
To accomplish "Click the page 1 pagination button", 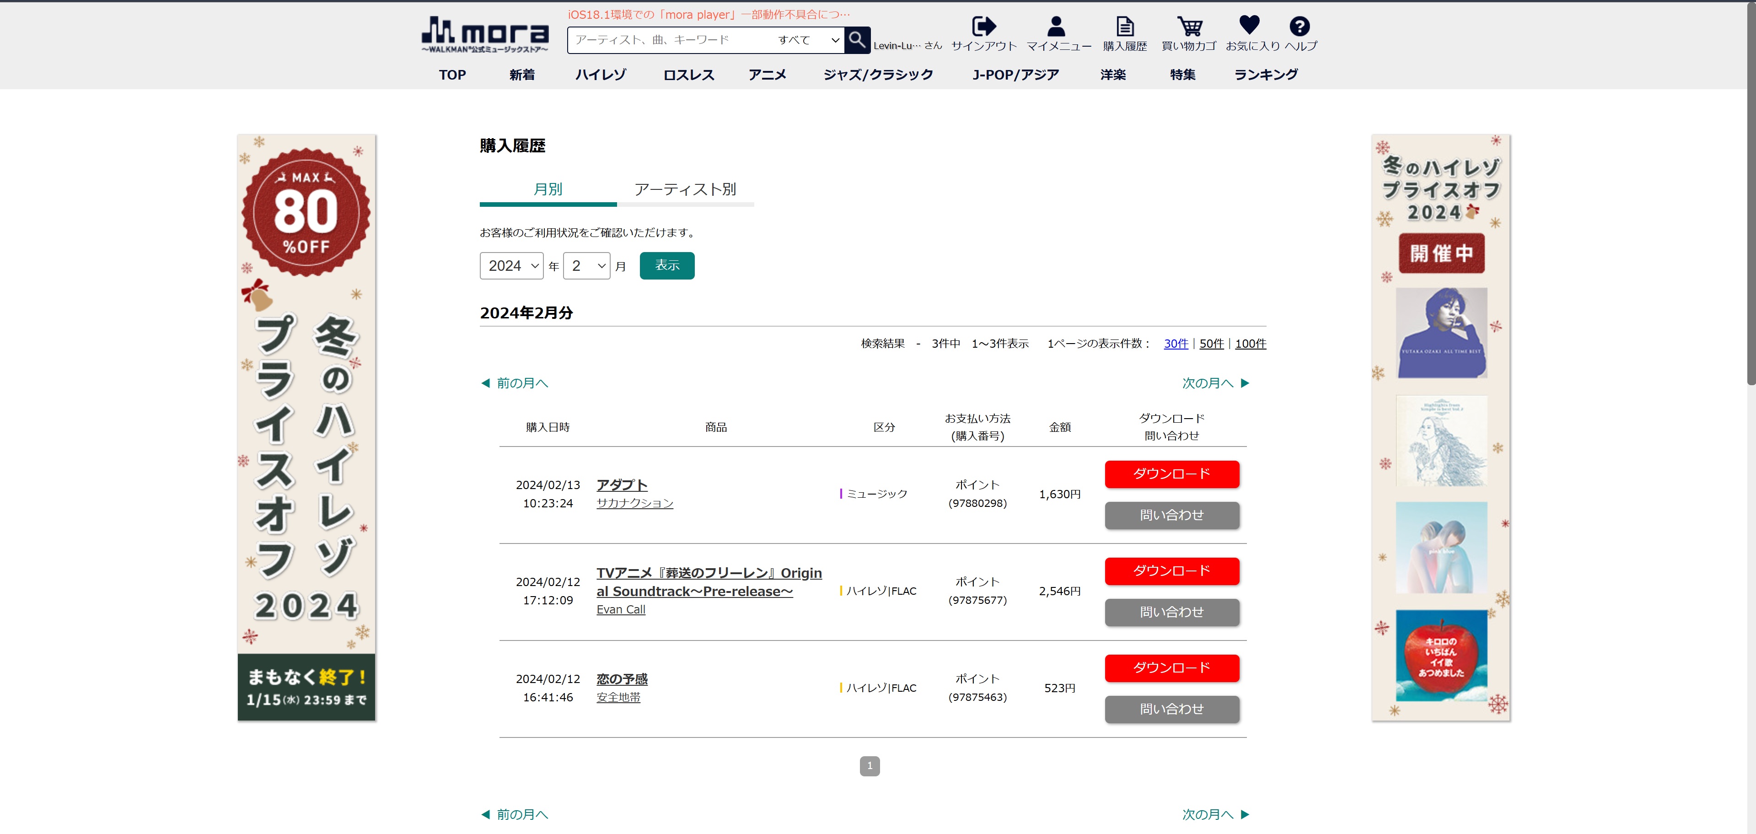I will pyautogui.click(x=869, y=766).
